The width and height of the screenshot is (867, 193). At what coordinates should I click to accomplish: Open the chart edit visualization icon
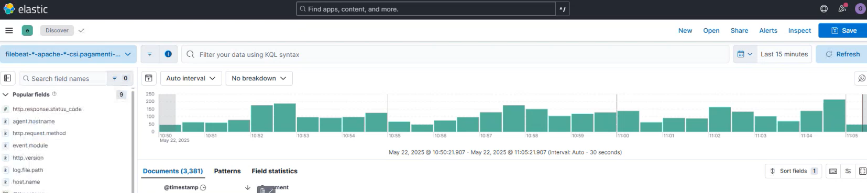pos(862,78)
